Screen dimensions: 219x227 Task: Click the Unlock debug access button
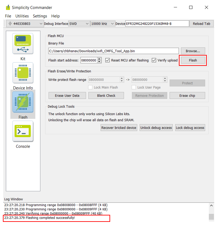click(x=156, y=128)
